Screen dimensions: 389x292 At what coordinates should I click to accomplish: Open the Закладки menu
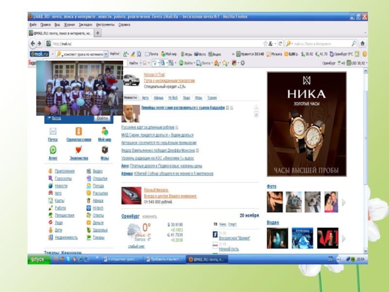tap(86, 25)
